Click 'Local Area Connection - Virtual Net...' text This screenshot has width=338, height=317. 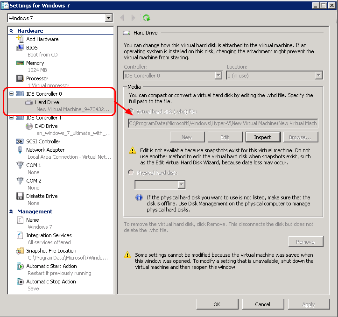[69, 157]
